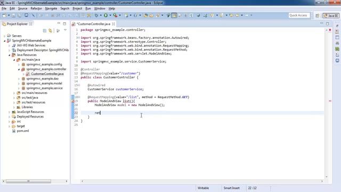This screenshot has height=192, width=341.
Task: Collapse the Java Resources node
Action: 10,55
